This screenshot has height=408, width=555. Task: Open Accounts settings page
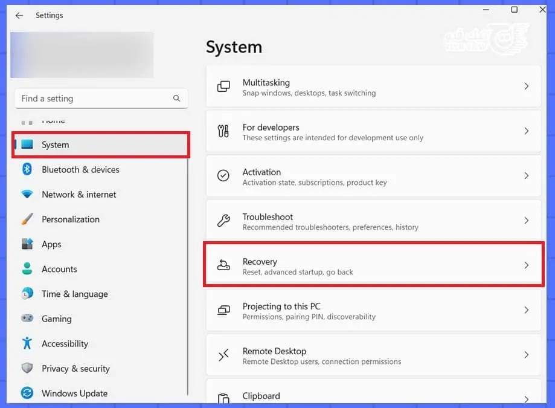pos(101,269)
